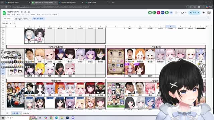The image size is (214, 120).
Task: Show additional collaborators overflow chip
Action: point(171,13)
